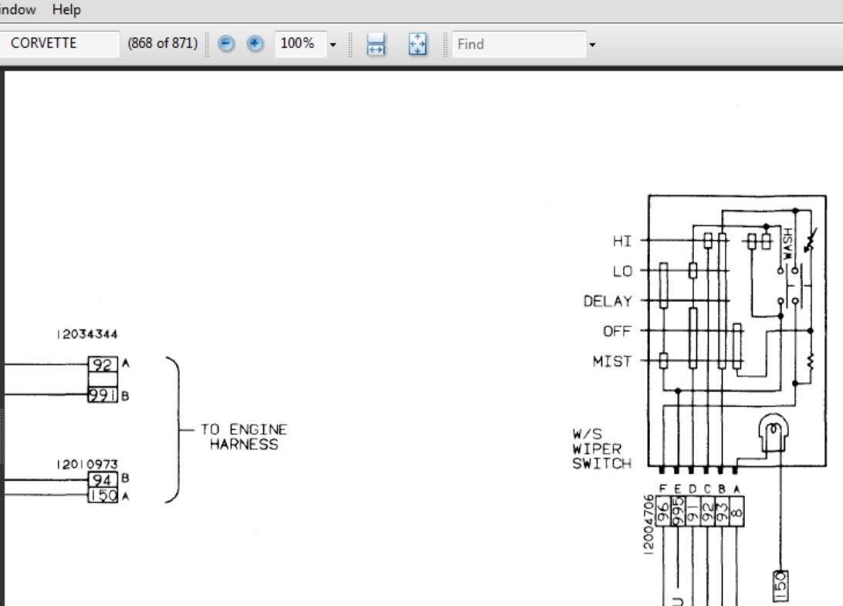Click the zoom out minus icon

click(225, 43)
